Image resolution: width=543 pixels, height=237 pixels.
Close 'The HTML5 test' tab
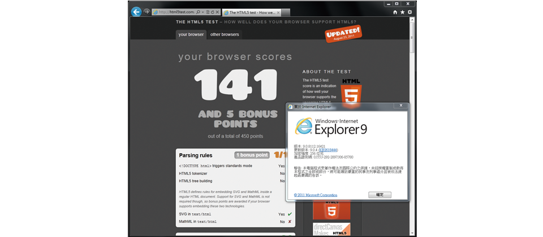[x=278, y=12]
